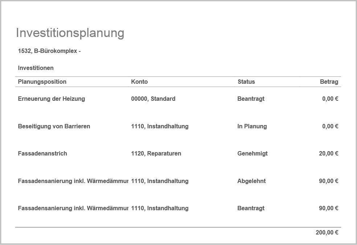Click the 1110, Instandhaltung cell for Beseitigung von Barrieren
This screenshot has width=357, height=245.
[x=160, y=126]
